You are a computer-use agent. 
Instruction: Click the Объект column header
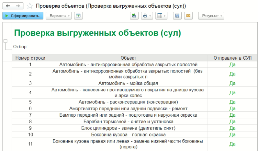tap(128, 58)
